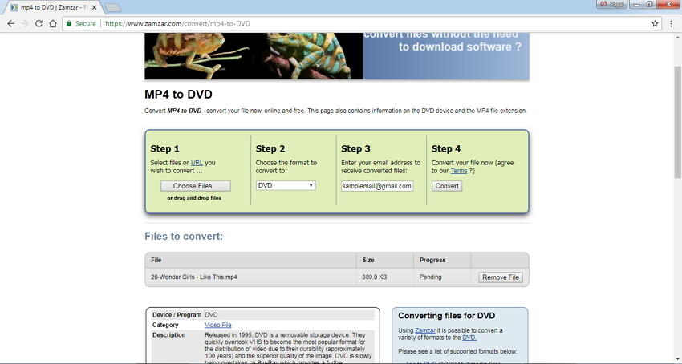Follow the Zamzar link in the DVD sidebar
This screenshot has height=364, width=682.
[x=425, y=330]
